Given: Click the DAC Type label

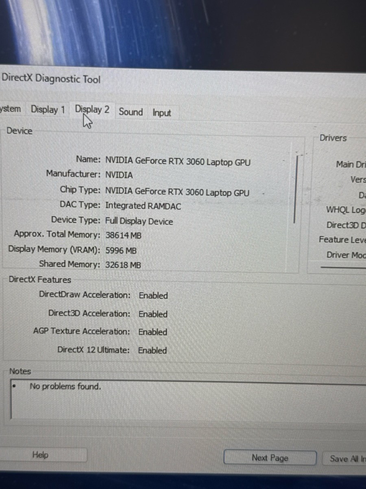Looking at the screenshot, I should coord(80,205).
